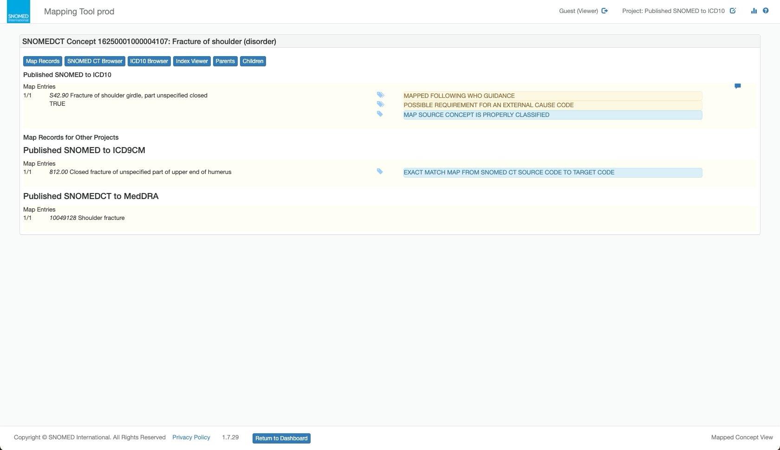The width and height of the screenshot is (780, 450).
Task: Click the Published SNOMEDCT to MedDRA heading
Action: (91, 196)
